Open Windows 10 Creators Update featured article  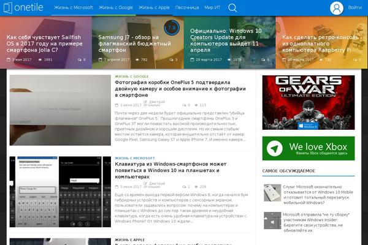(226, 40)
